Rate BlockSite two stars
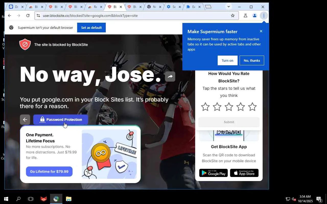The height and width of the screenshot is (204, 327). (x=217, y=107)
